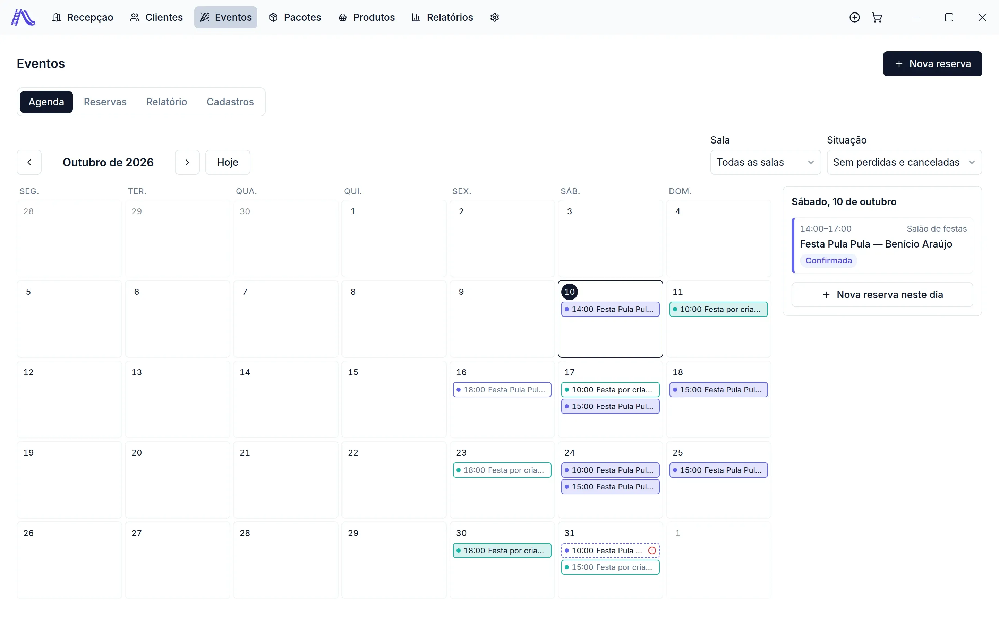Open Recepção from the top navigation
The image size is (999, 624).
(x=83, y=17)
